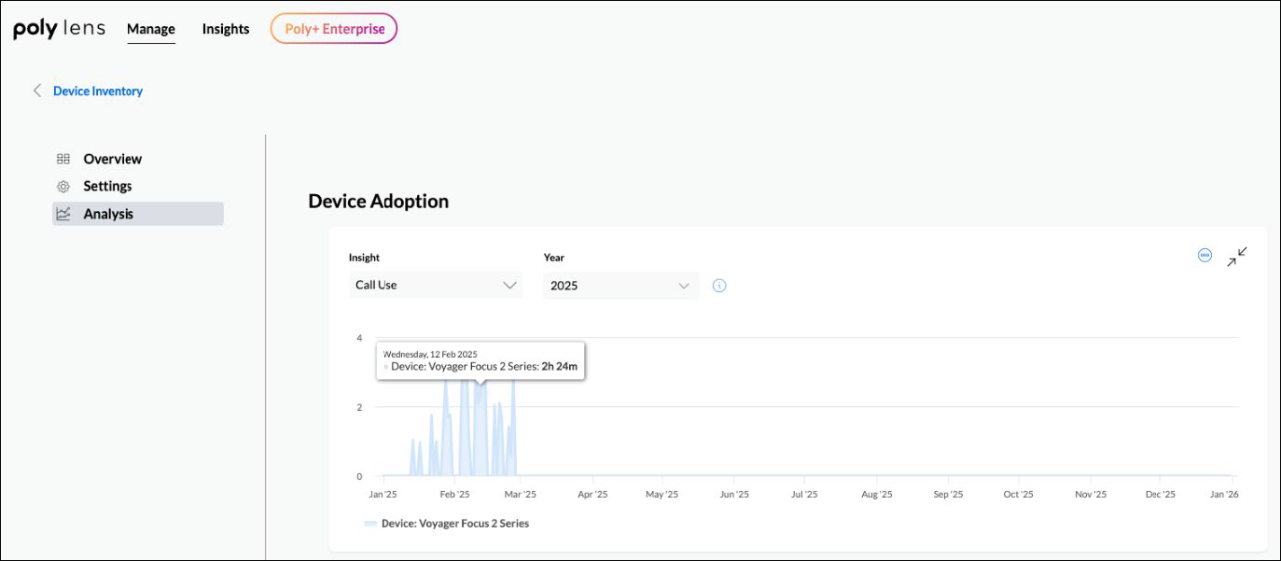
Task: Select the Analysis chart icon
Action: (63, 213)
